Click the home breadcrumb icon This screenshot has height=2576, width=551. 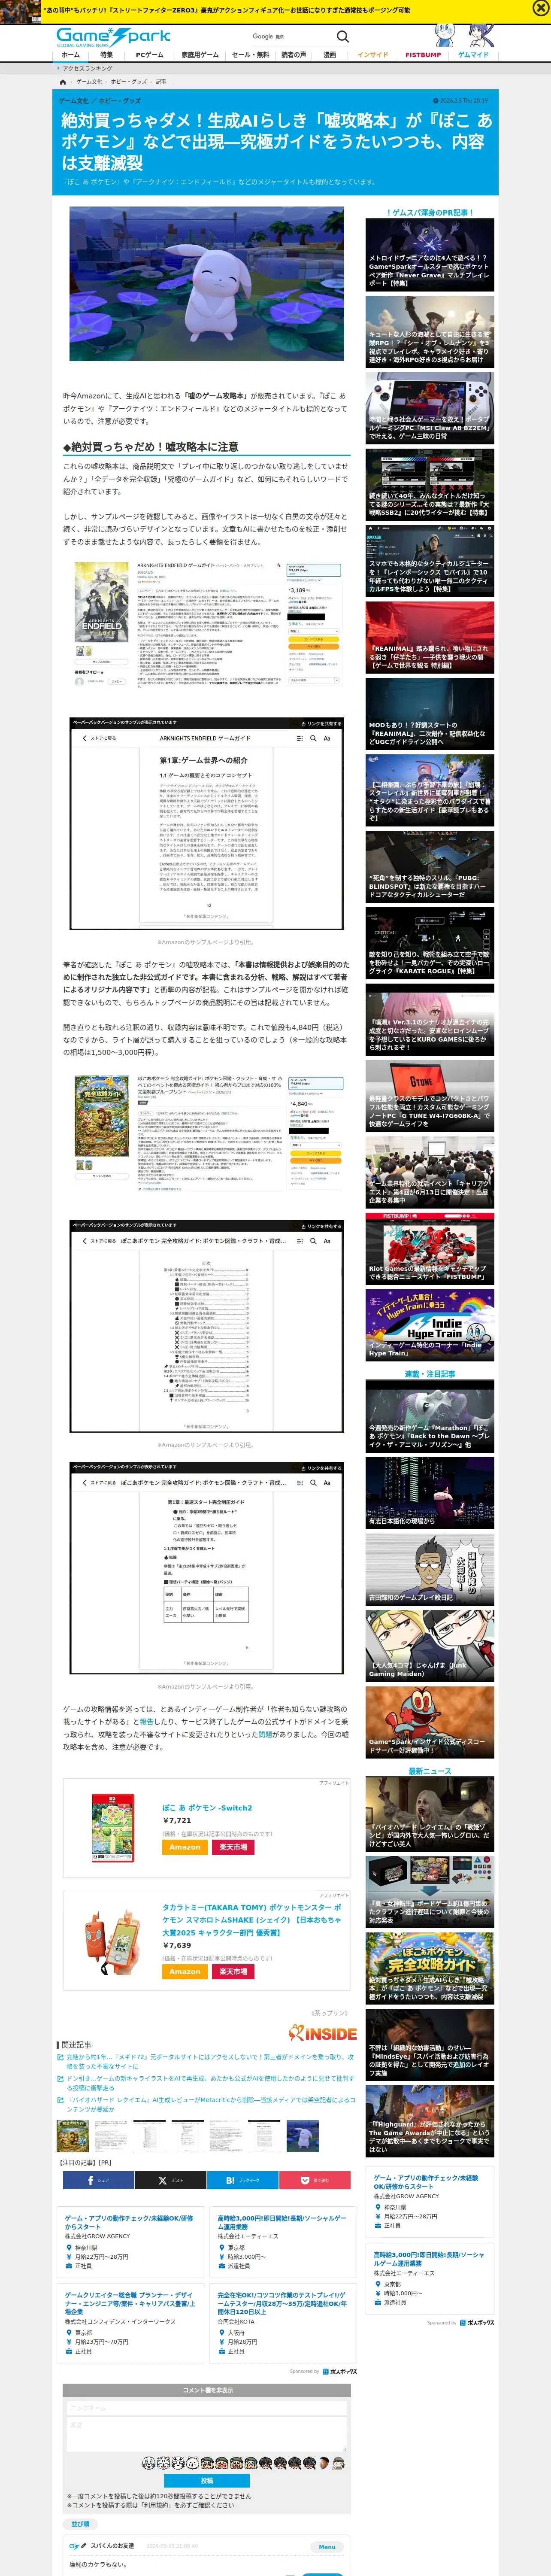click(x=63, y=82)
